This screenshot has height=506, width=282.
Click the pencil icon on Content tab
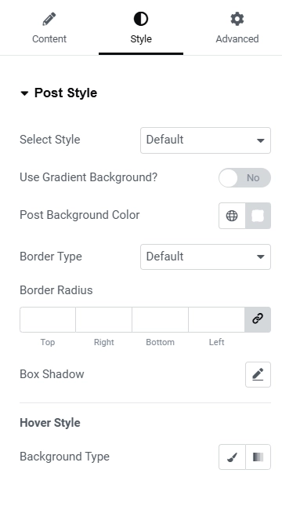coord(49,19)
